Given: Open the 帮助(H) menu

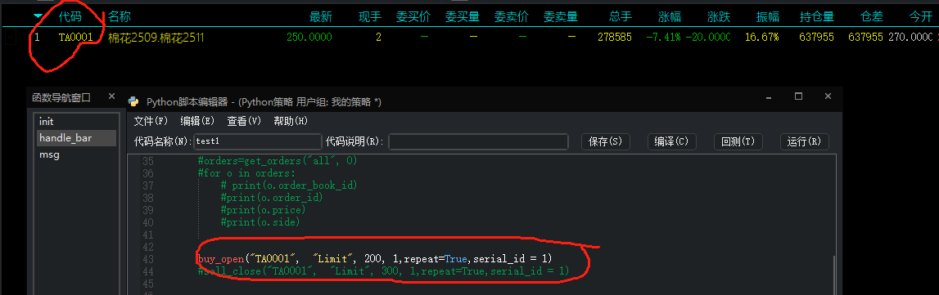Looking at the screenshot, I should tap(291, 121).
